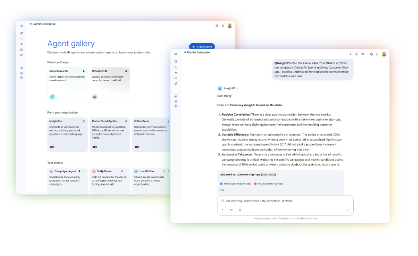The width and height of the screenshot is (418, 256).
Task: Expand the hamburger menu in chat window
Action: click(176, 54)
